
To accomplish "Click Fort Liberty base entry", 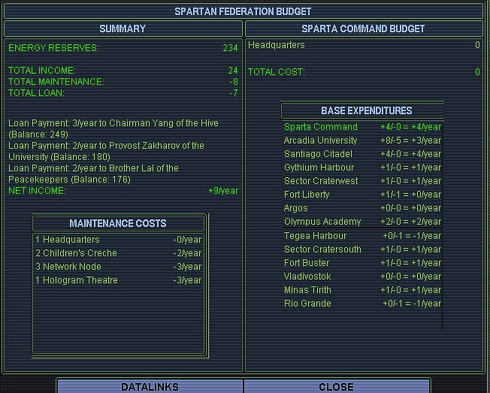I will 362,195.
